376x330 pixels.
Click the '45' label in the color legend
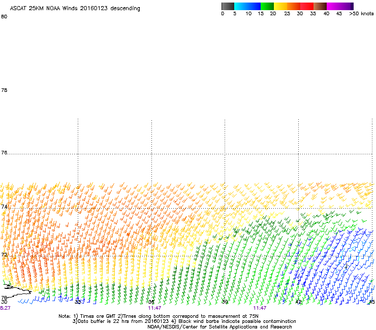339,14
